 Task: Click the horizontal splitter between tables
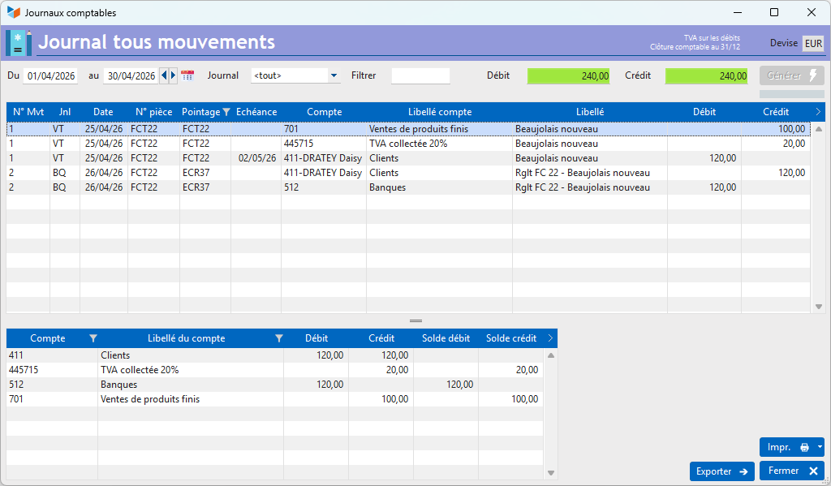tap(416, 320)
